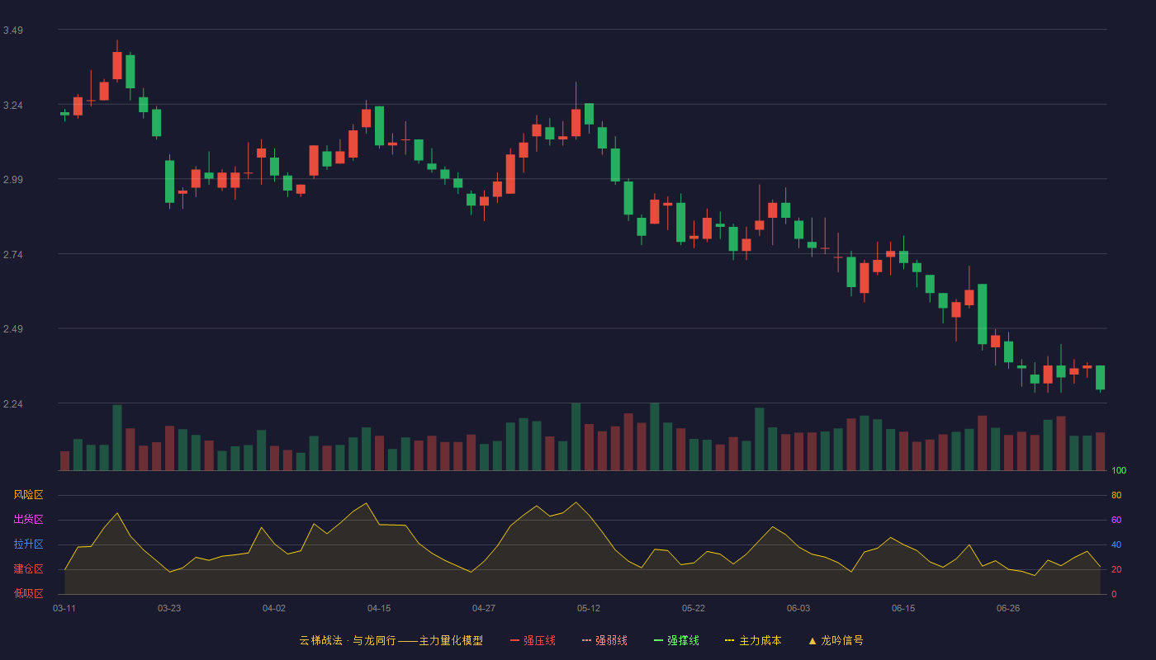The width and height of the screenshot is (1156, 660).
Task: Select the 建仓区 zone label
Action: [x=28, y=569]
